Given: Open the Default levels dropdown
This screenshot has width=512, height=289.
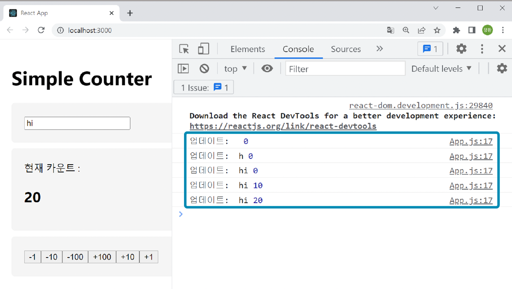Looking at the screenshot, I should click(x=441, y=69).
